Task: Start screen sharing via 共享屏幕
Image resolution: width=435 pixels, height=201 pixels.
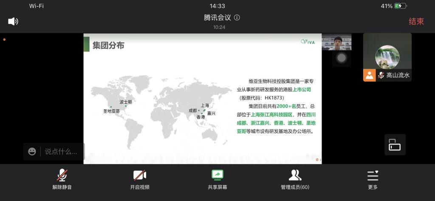Action: tap(217, 179)
